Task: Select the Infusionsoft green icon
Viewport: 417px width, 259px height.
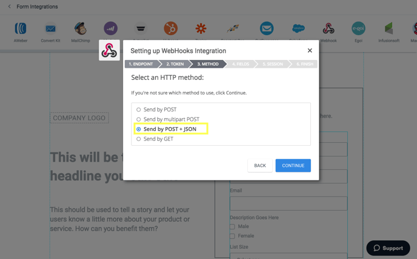Action: click(x=389, y=28)
